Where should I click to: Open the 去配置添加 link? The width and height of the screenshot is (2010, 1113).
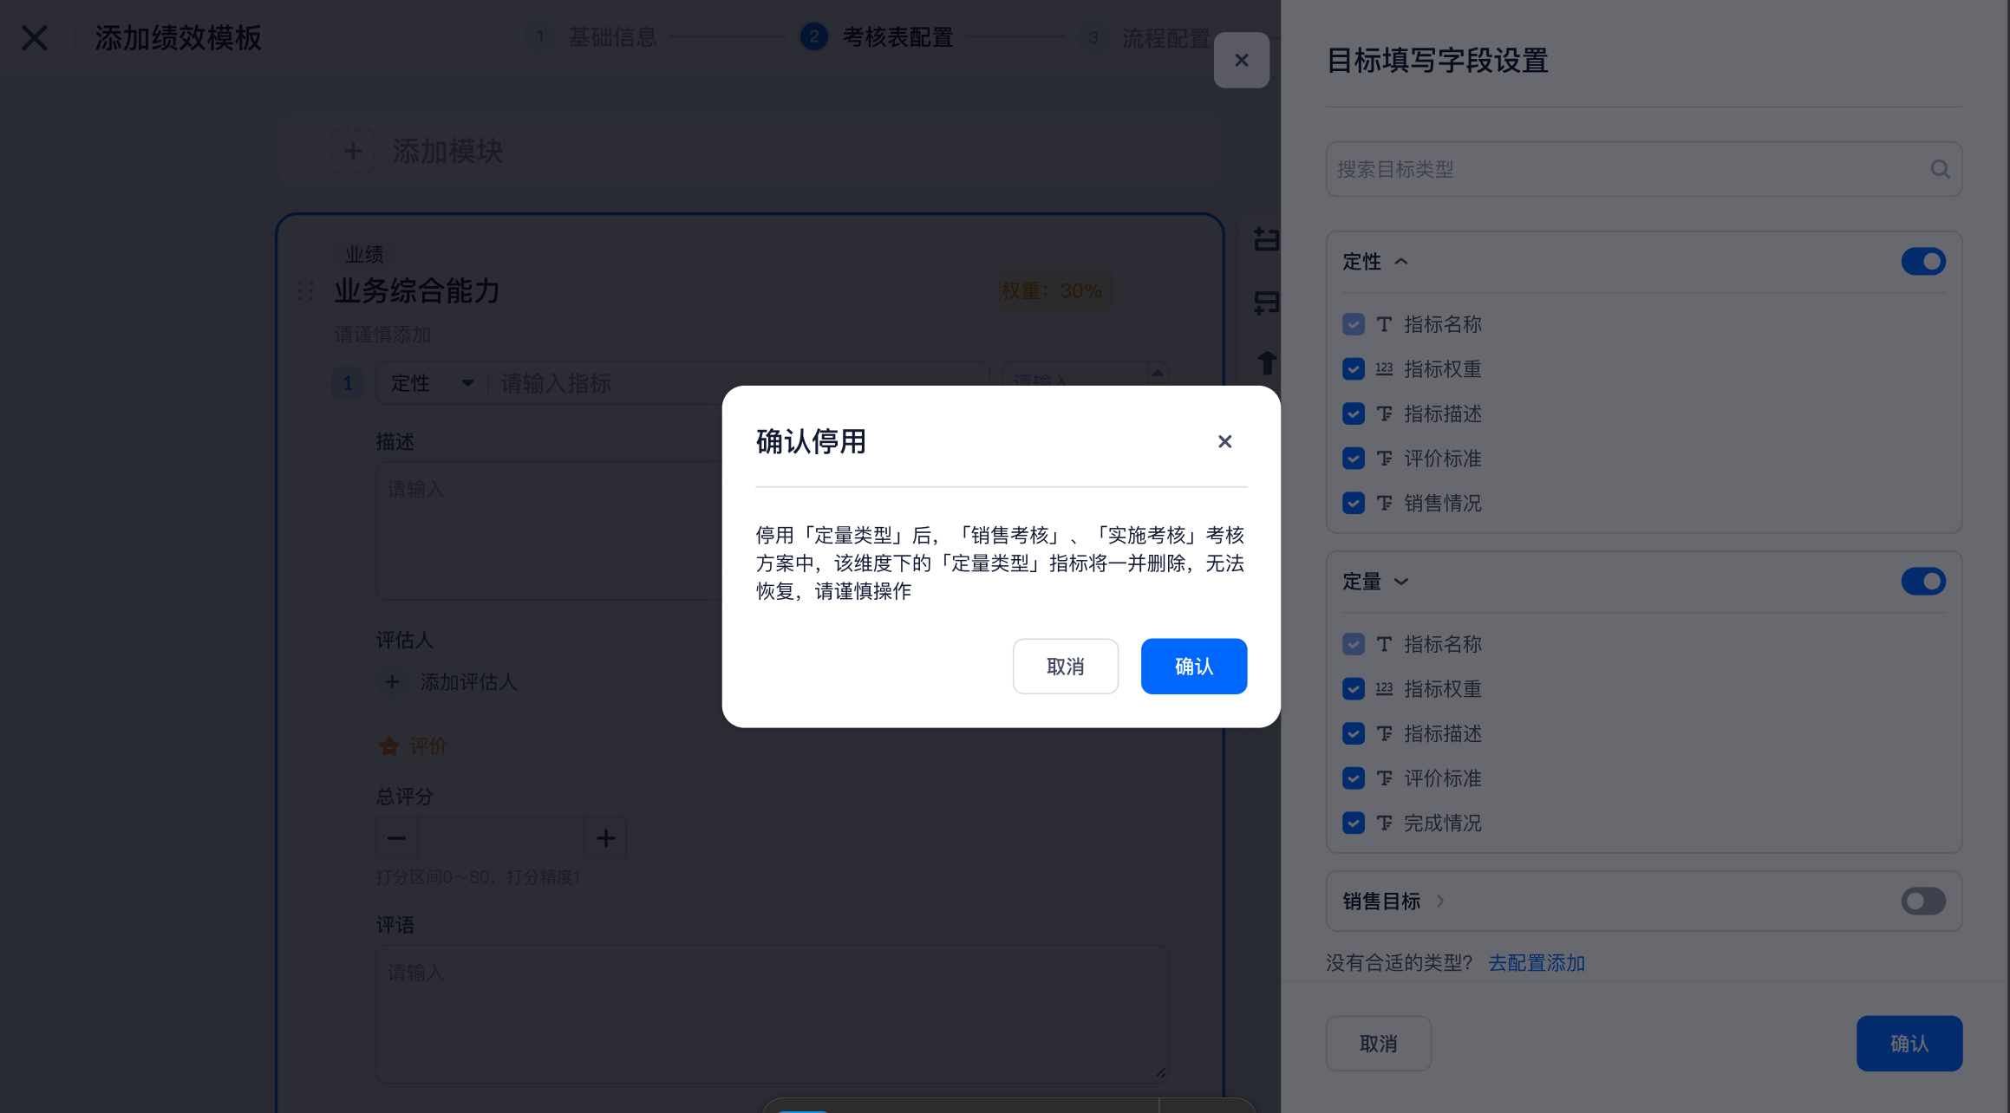[x=1536, y=963]
